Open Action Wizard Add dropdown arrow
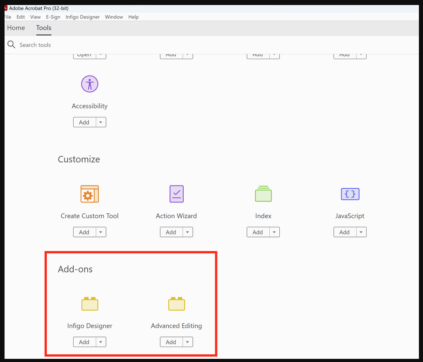 click(x=188, y=232)
